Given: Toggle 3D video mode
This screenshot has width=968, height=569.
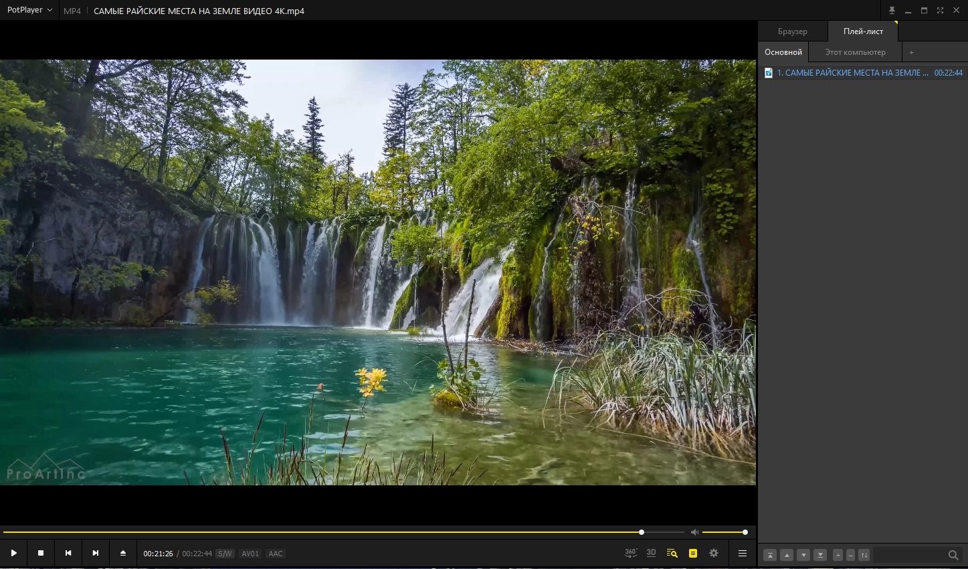Looking at the screenshot, I should point(651,553).
